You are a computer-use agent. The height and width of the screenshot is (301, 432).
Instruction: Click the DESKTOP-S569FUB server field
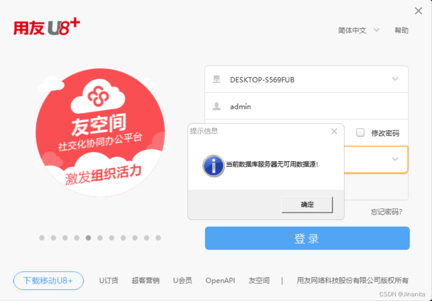[x=306, y=79]
